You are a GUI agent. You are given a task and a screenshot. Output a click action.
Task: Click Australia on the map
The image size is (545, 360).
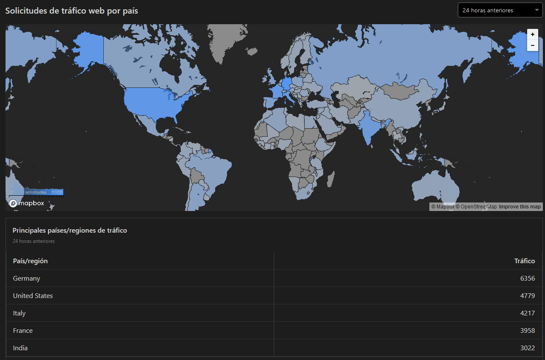coord(436,187)
